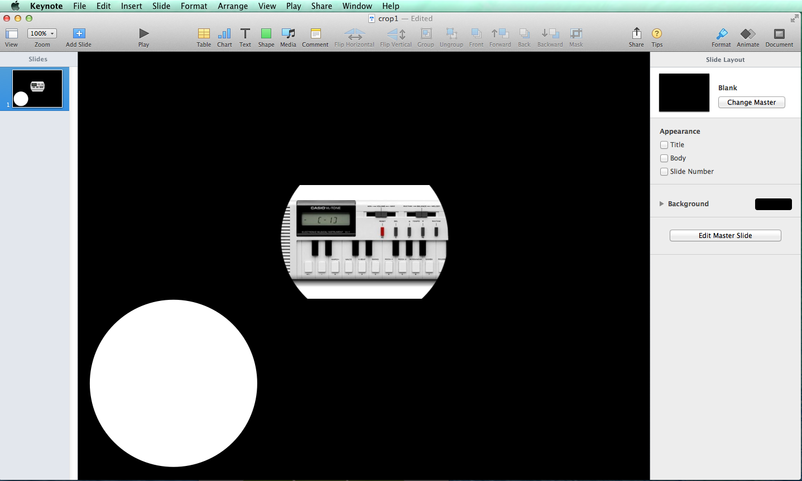Screen dimensions: 802x481
Task: Open the Apple menu
Action: pos(14,6)
